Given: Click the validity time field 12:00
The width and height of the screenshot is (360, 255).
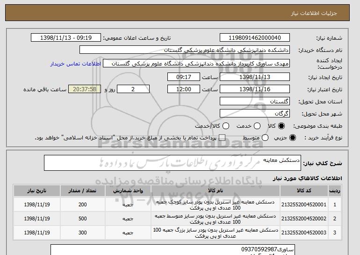Looking at the screenshot, I should tap(184, 89).
